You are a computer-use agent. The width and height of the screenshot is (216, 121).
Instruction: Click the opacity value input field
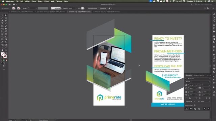pyautogui.click(x=72, y=8)
